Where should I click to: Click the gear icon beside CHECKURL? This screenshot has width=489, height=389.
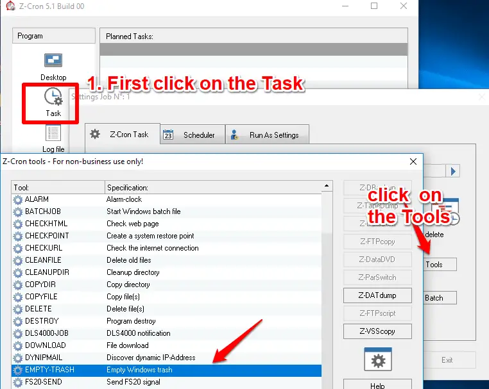coord(18,248)
